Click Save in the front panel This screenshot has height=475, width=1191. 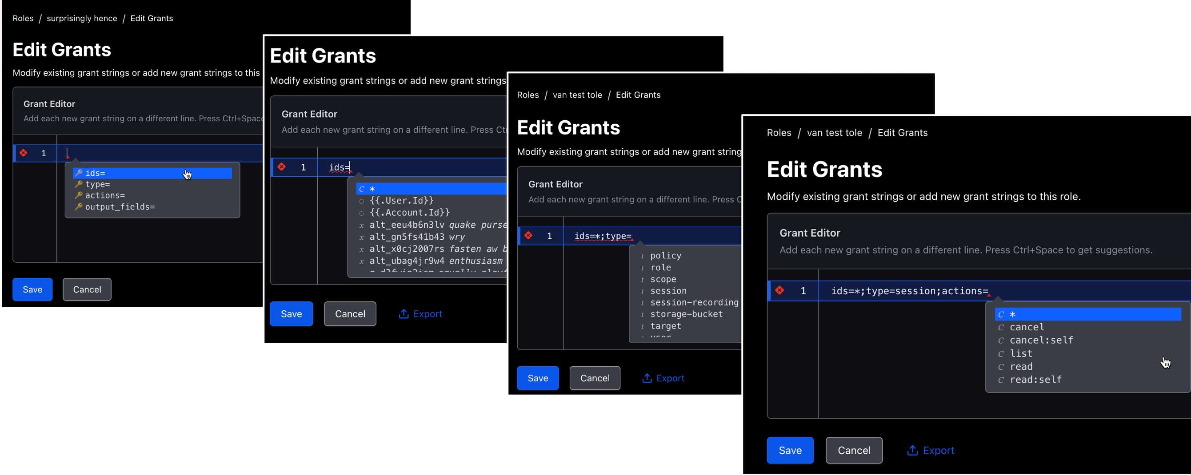click(790, 450)
